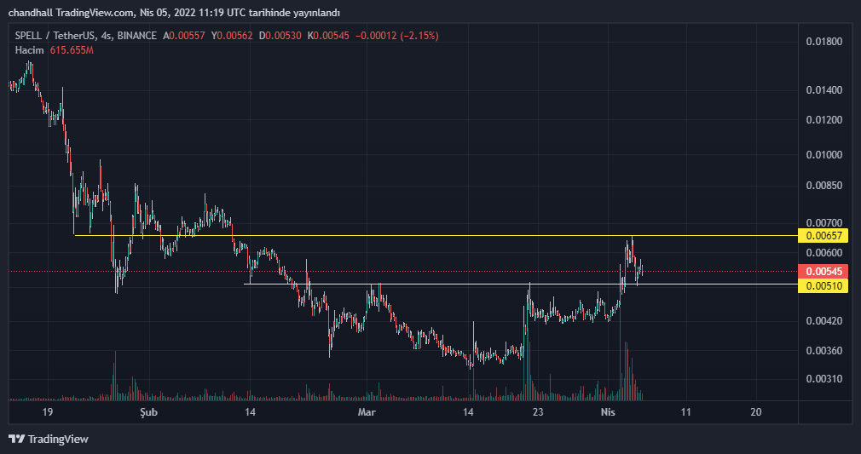
Task: Click the TradingView wordmark at bottom left
Action: (58, 440)
